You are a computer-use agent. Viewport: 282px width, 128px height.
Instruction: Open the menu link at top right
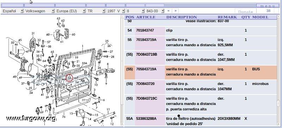pos(268,6)
